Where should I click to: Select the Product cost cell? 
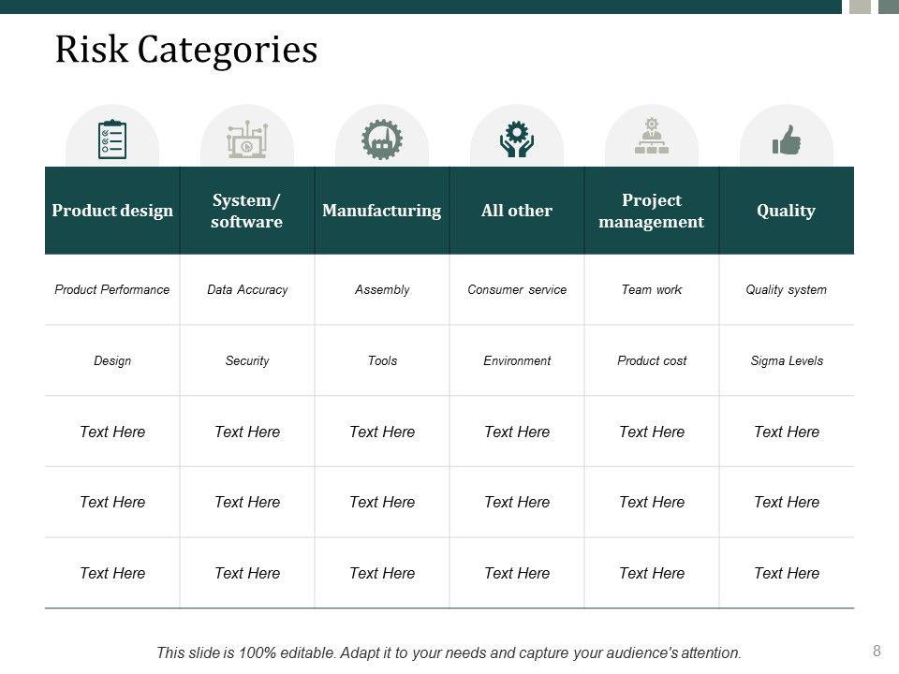[652, 360]
